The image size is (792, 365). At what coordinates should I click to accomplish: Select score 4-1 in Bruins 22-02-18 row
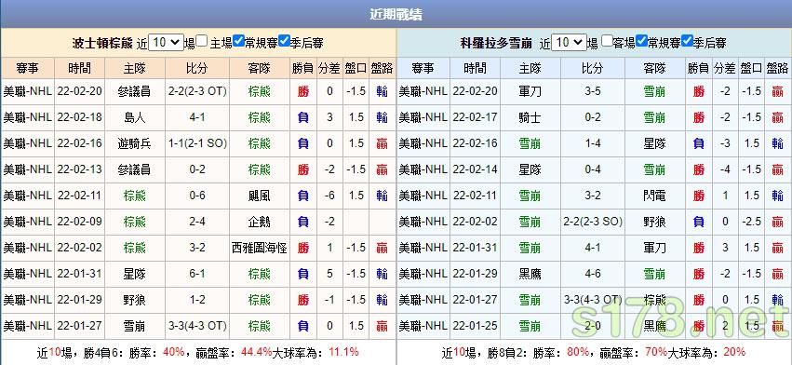tap(197, 118)
